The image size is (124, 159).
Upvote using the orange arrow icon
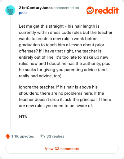(x=8, y=136)
